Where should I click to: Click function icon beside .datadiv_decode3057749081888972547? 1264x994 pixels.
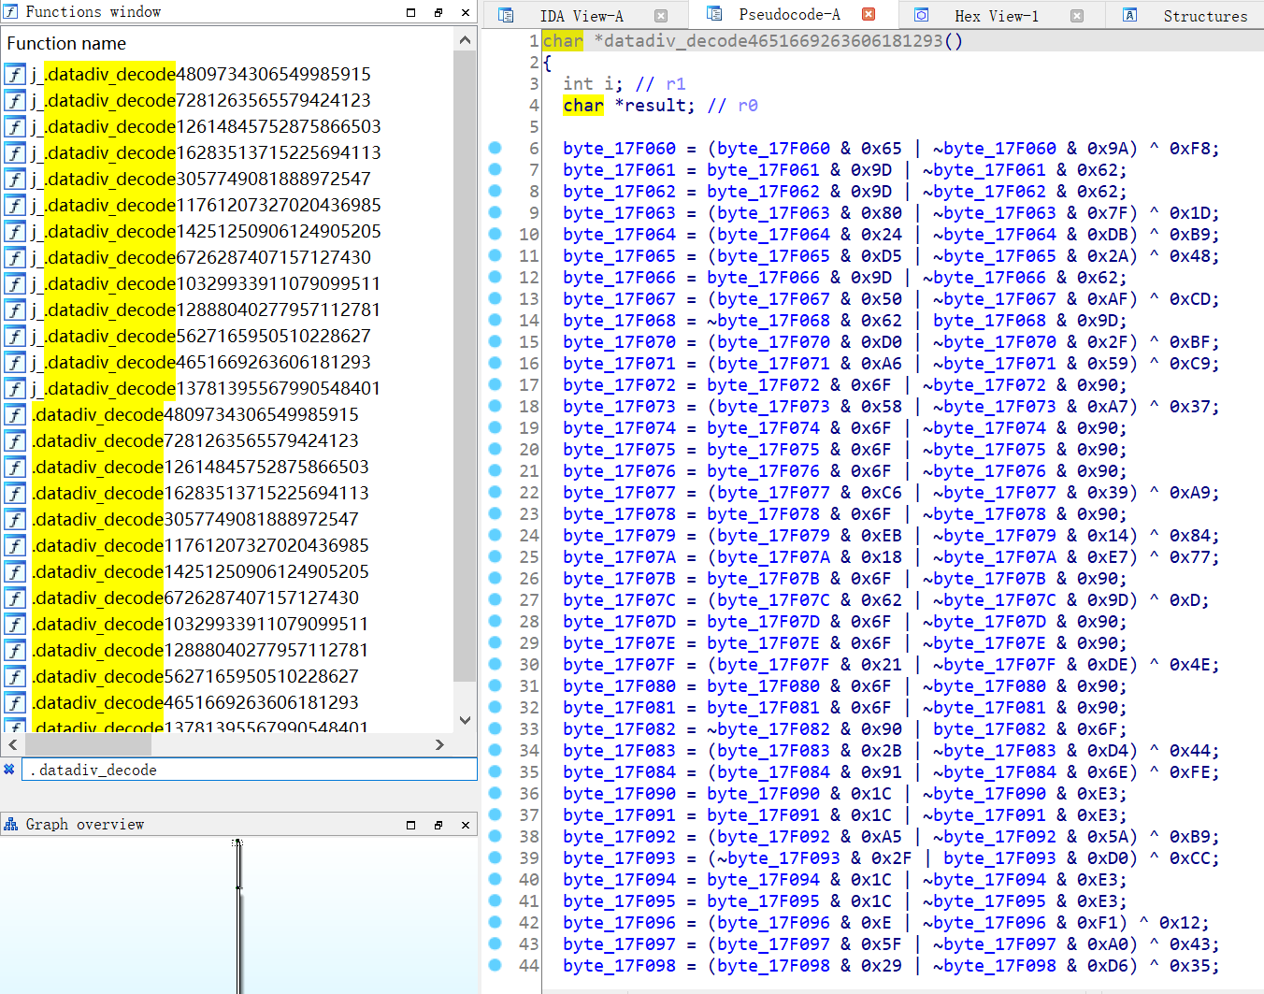pos(15,519)
